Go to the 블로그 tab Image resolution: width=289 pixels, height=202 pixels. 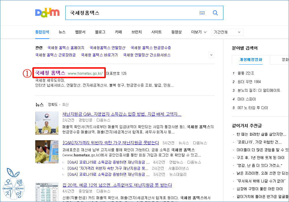100,32
